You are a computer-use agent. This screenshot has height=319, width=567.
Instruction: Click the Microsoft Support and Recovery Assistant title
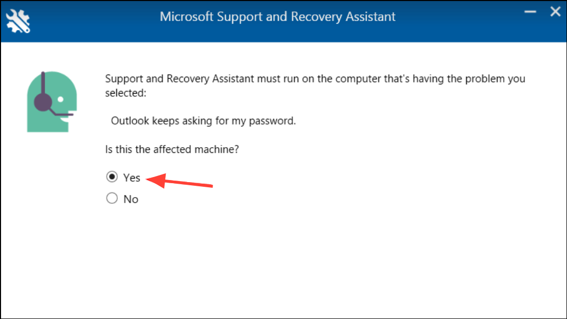pyautogui.click(x=278, y=16)
